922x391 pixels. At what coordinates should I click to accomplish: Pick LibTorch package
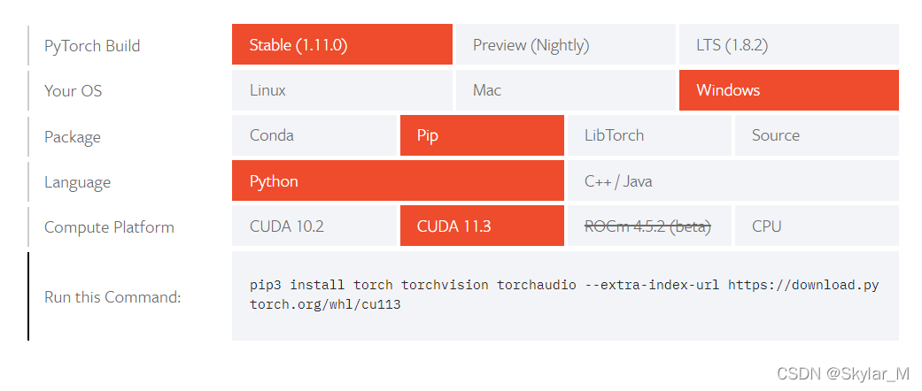coord(649,135)
